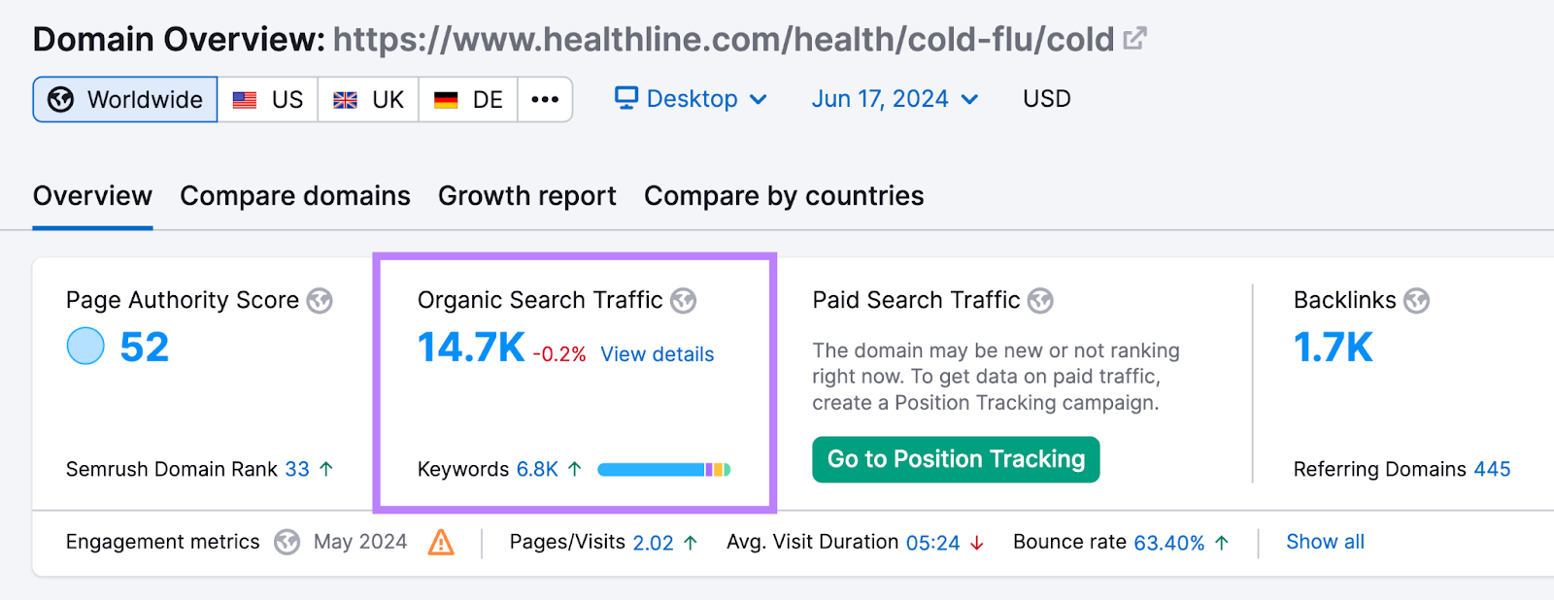Click the Engagement metrics globe icon

click(x=287, y=542)
